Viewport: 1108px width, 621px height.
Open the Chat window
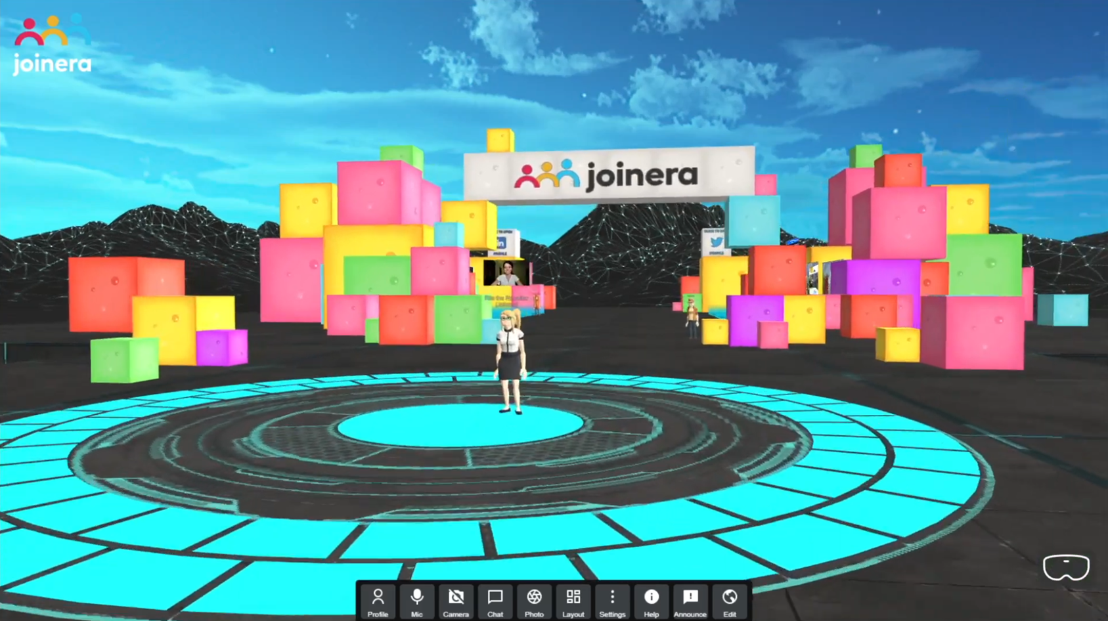(x=495, y=602)
